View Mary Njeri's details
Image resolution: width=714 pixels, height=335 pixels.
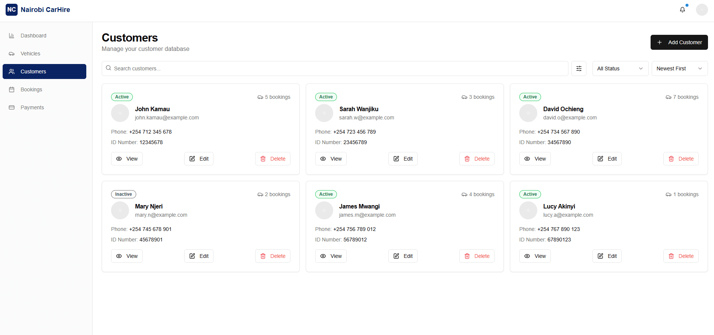pyautogui.click(x=127, y=256)
